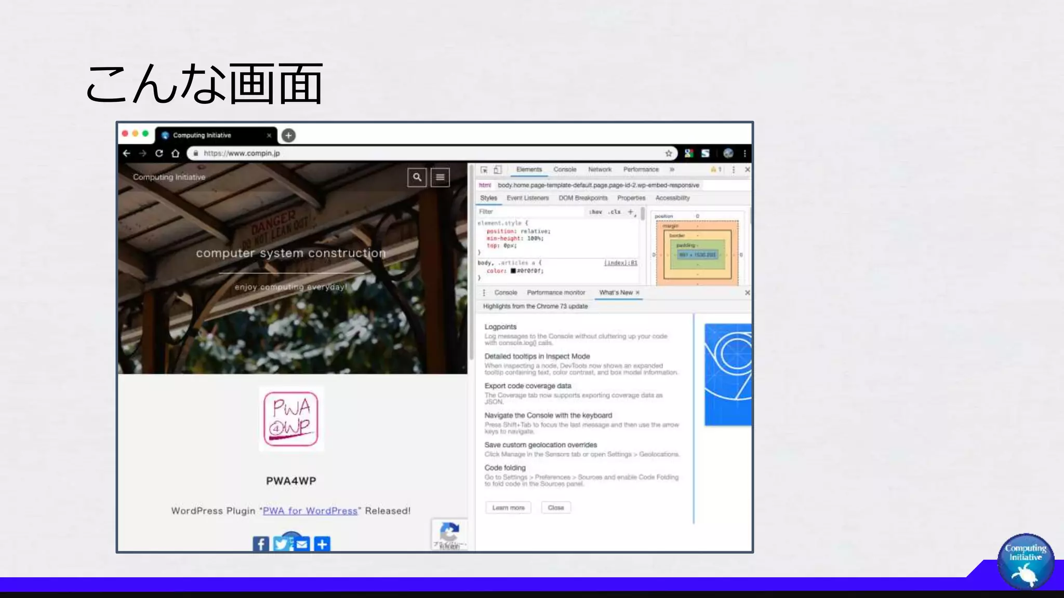Toggle device toolbar icon in DevTools

click(x=497, y=170)
